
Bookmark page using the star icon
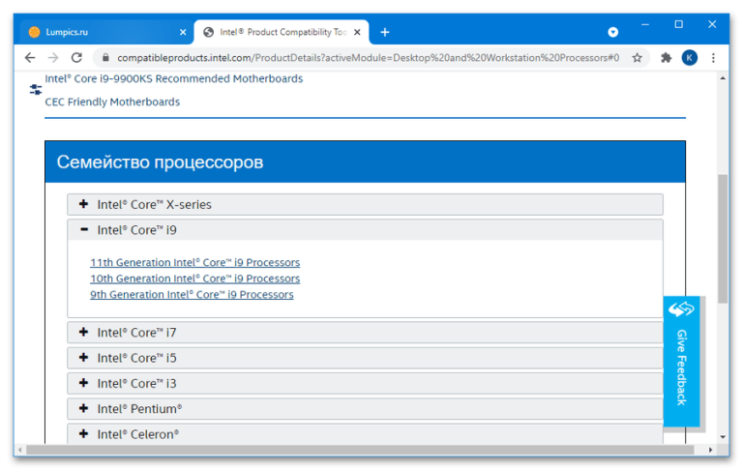click(637, 58)
